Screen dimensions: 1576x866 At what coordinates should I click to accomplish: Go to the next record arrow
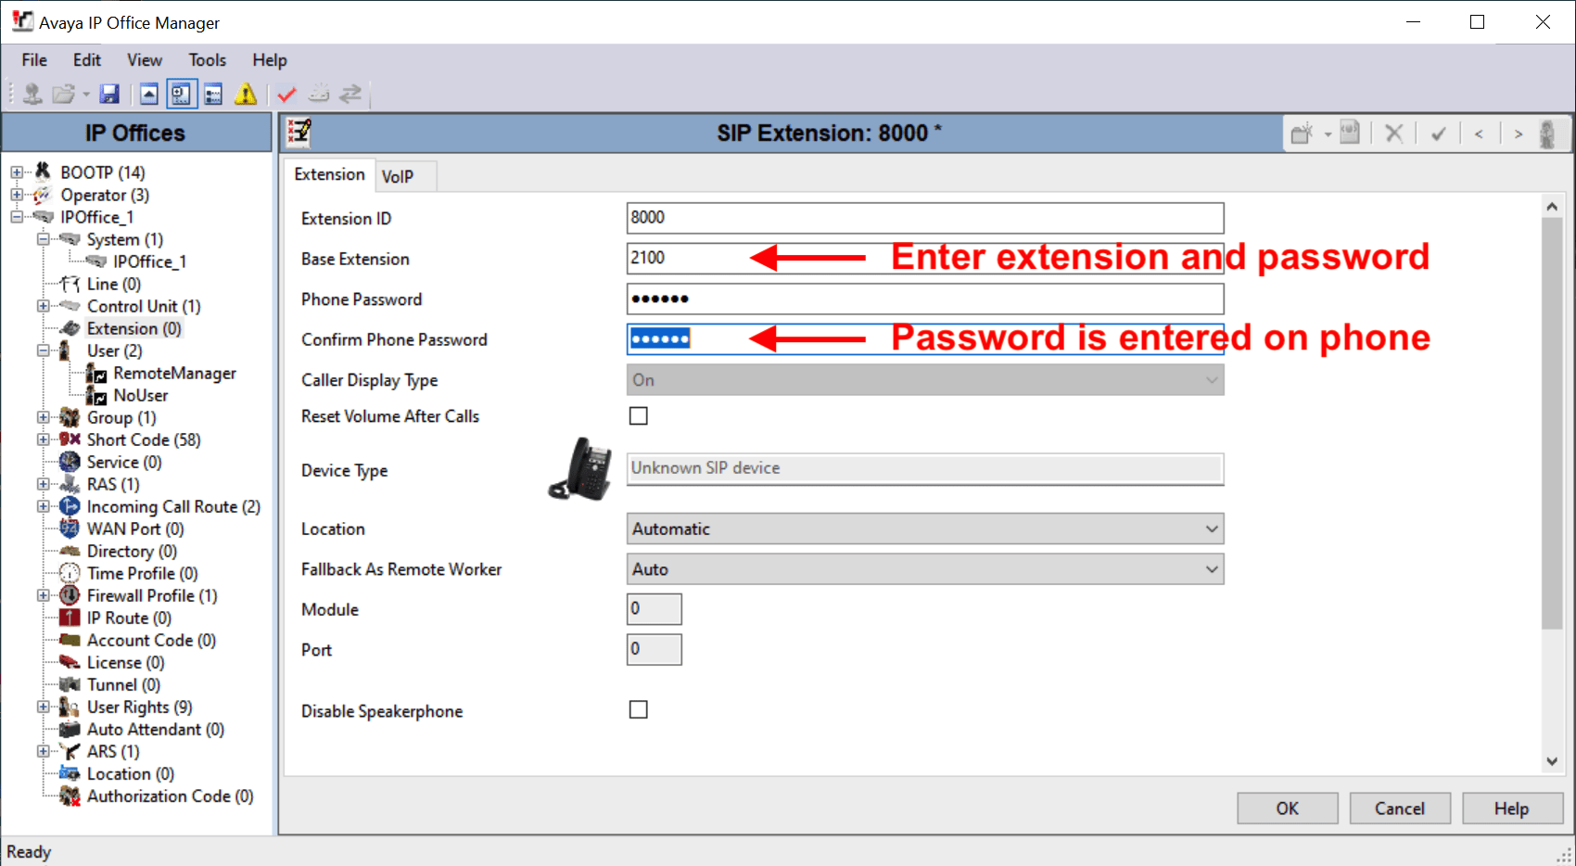pos(1519,134)
